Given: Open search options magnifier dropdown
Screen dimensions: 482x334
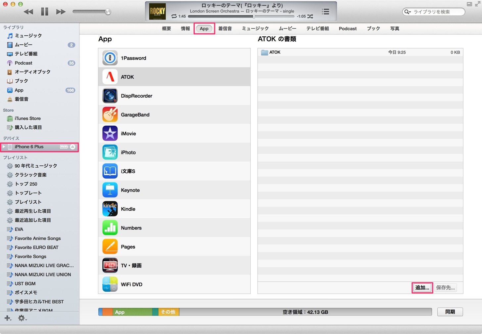Looking at the screenshot, I should coord(408,12).
